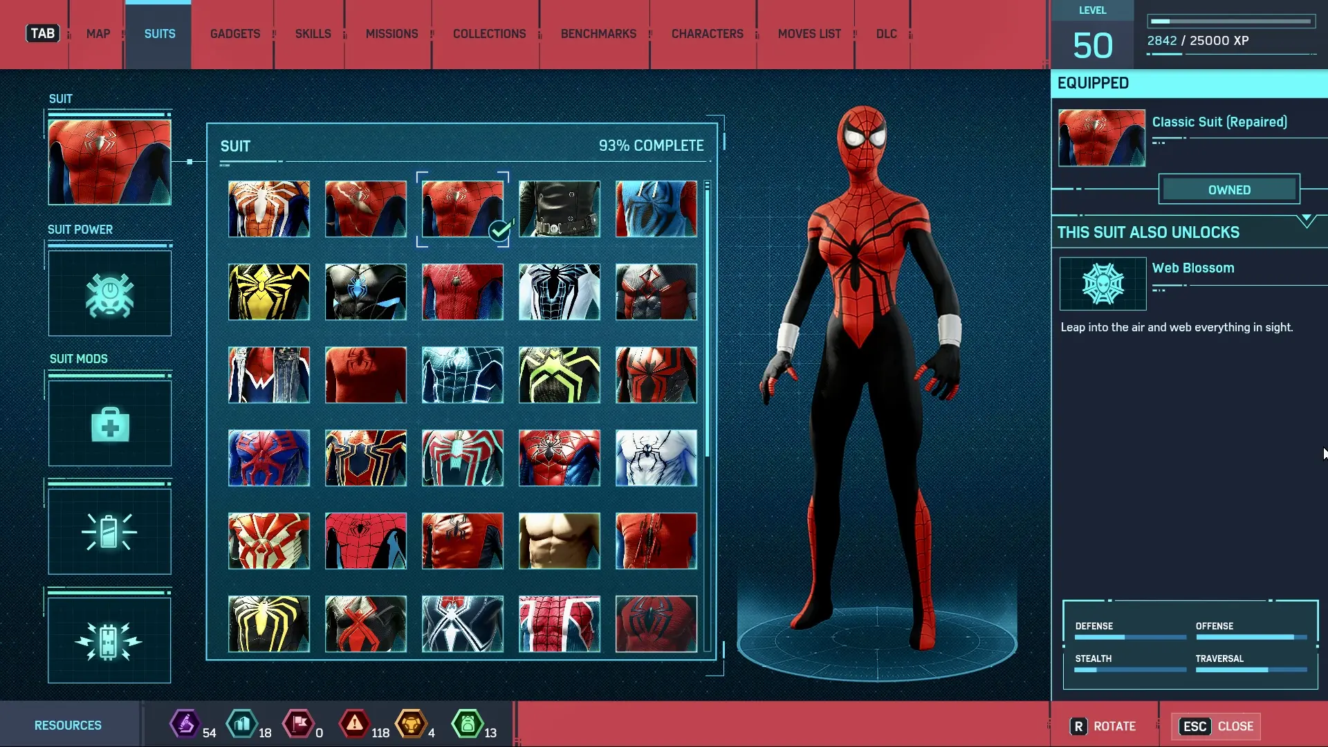Select the bare-chested Undies suit

coord(560,541)
